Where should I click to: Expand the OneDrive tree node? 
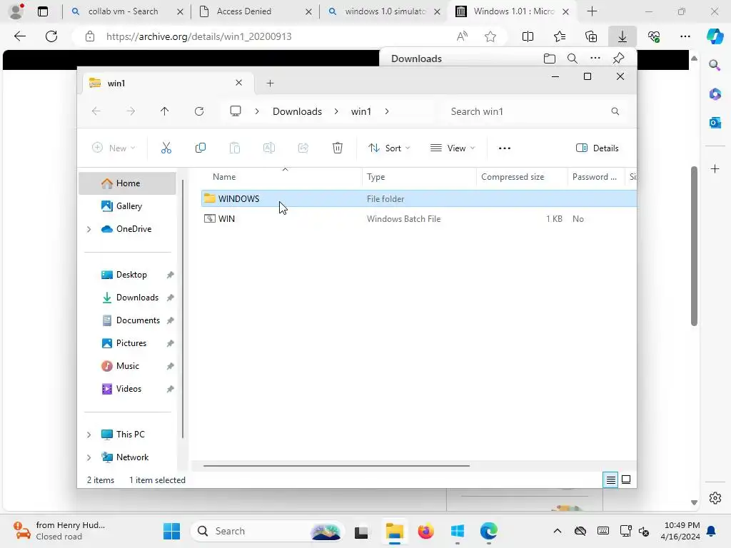[x=89, y=229]
